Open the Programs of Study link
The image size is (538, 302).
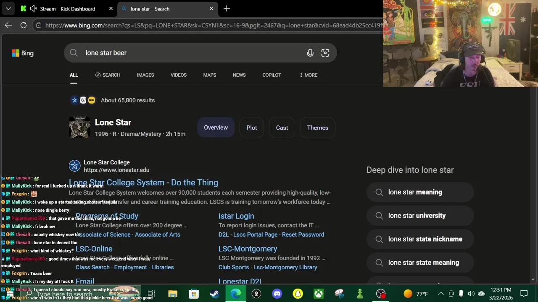(107, 216)
